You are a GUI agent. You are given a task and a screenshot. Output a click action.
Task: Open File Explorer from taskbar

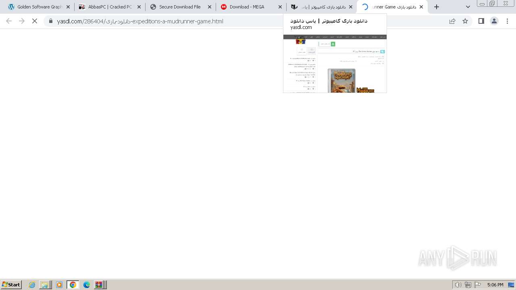45,285
